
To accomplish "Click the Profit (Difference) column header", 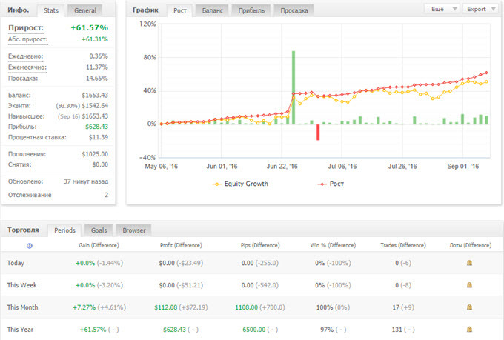I will pyautogui.click(x=181, y=245).
